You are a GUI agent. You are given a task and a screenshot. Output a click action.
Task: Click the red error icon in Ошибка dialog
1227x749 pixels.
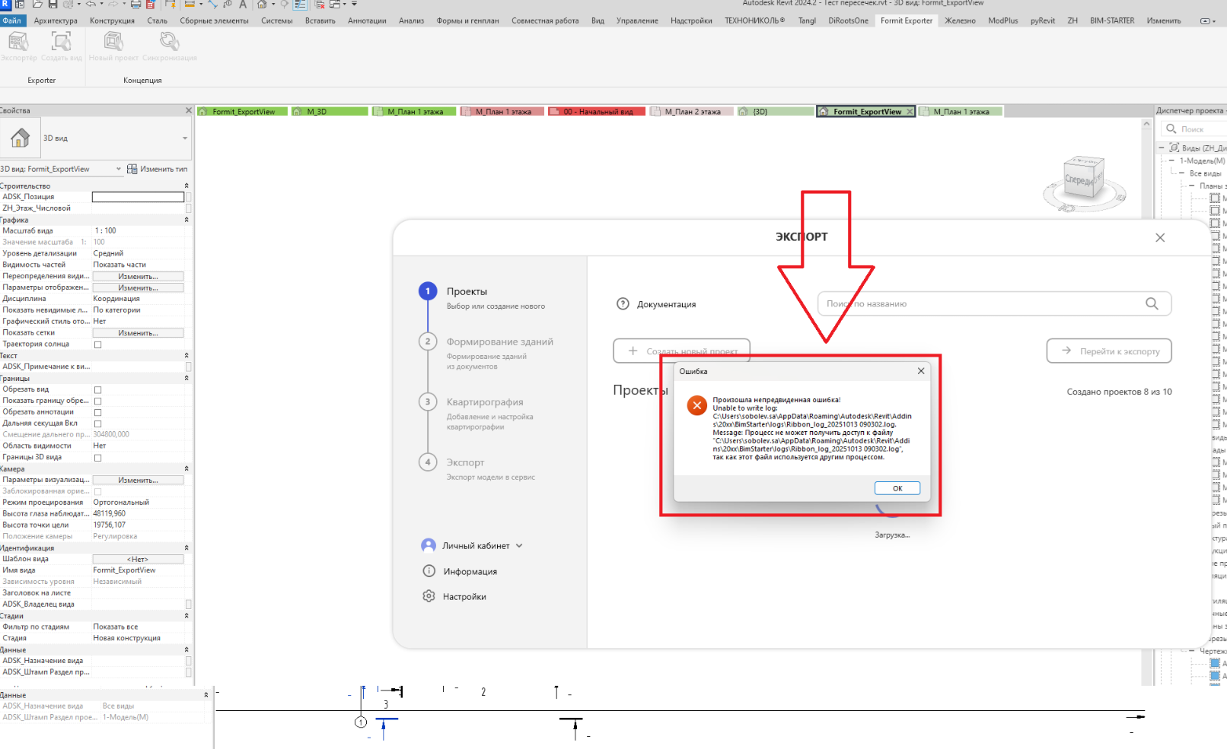coord(696,405)
